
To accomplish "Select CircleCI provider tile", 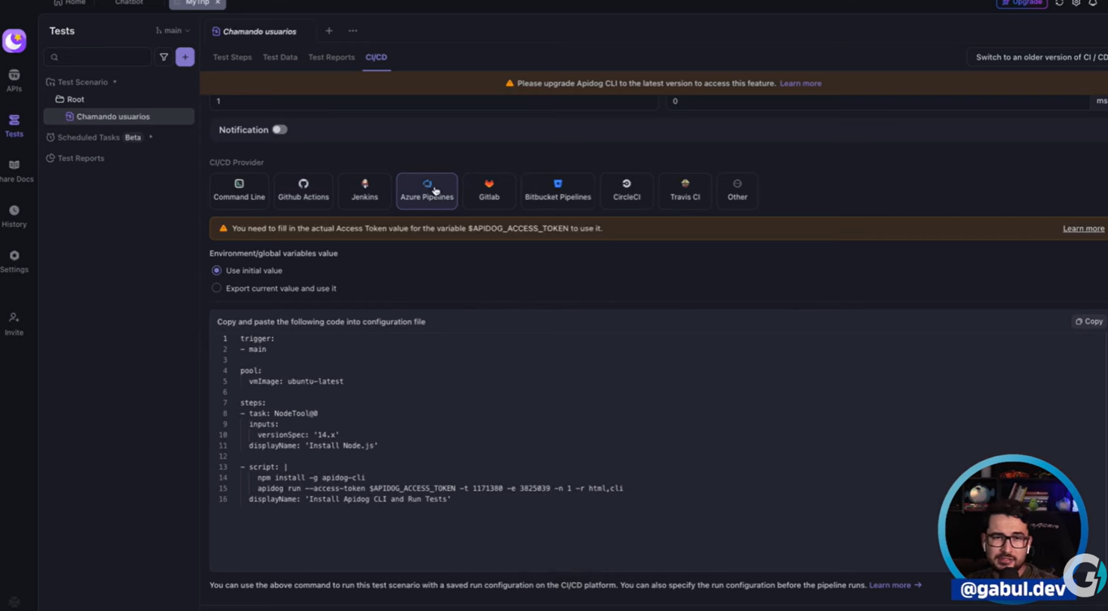I will [x=626, y=190].
